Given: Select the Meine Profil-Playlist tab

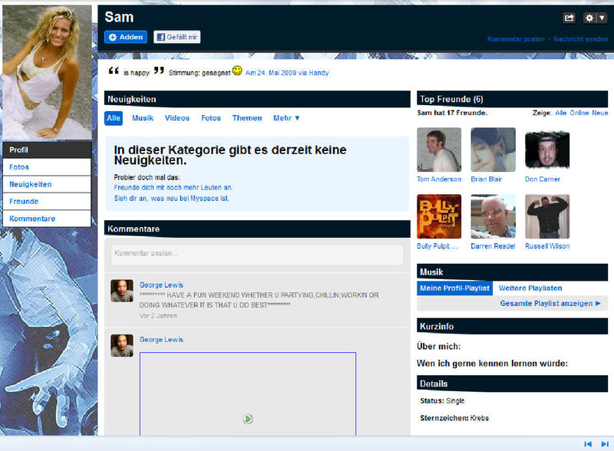Looking at the screenshot, I should point(454,288).
